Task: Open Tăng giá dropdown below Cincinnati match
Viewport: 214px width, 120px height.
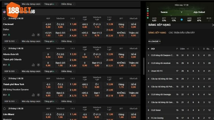Action: point(50,41)
